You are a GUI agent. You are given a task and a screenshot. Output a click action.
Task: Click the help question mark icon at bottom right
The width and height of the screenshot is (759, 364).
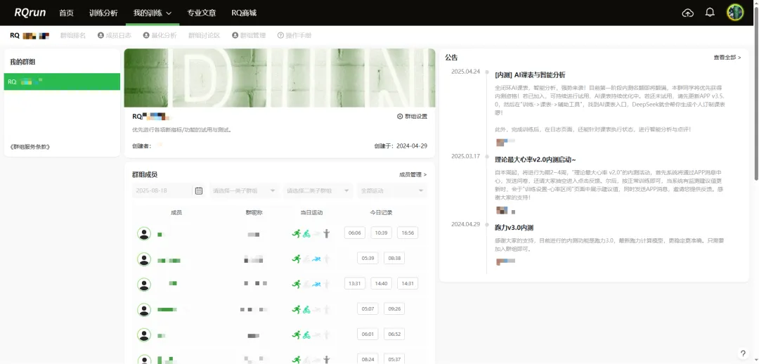coord(743,353)
